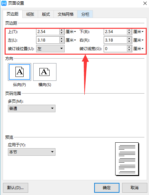
Task: Click the 确定 button
Action: click(107, 188)
